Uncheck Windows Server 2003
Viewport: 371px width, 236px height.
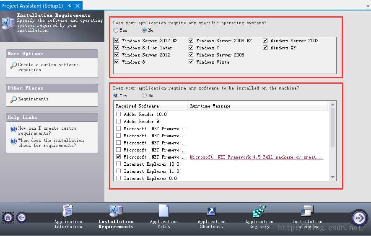(265, 41)
